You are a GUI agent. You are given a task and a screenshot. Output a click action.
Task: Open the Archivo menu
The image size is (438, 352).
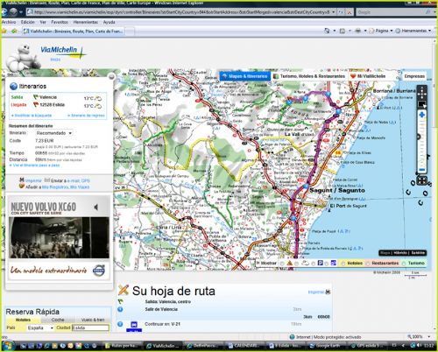(x=9, y=22)
